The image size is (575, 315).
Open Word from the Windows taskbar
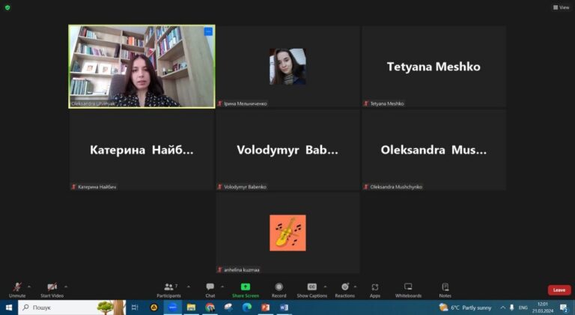pyautogui.click(x=285, y=308)
